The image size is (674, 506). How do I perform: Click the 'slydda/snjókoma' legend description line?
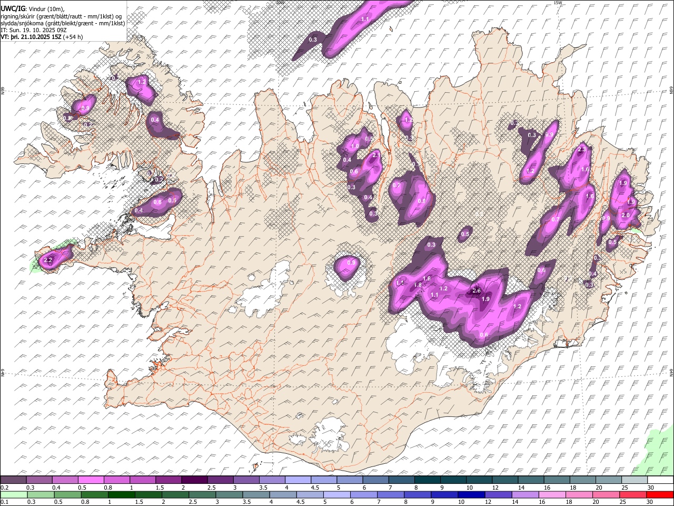(63, 24)
